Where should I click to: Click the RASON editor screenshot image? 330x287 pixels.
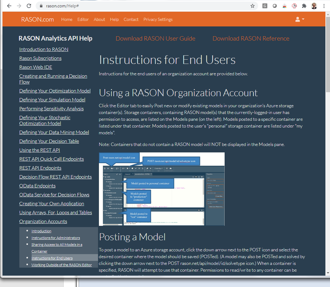click(162, 189)
